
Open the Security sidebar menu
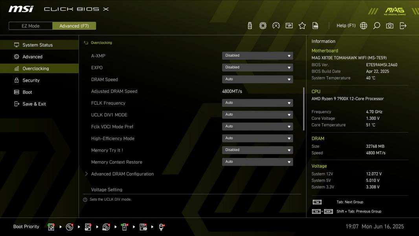(x=39, y=80)
